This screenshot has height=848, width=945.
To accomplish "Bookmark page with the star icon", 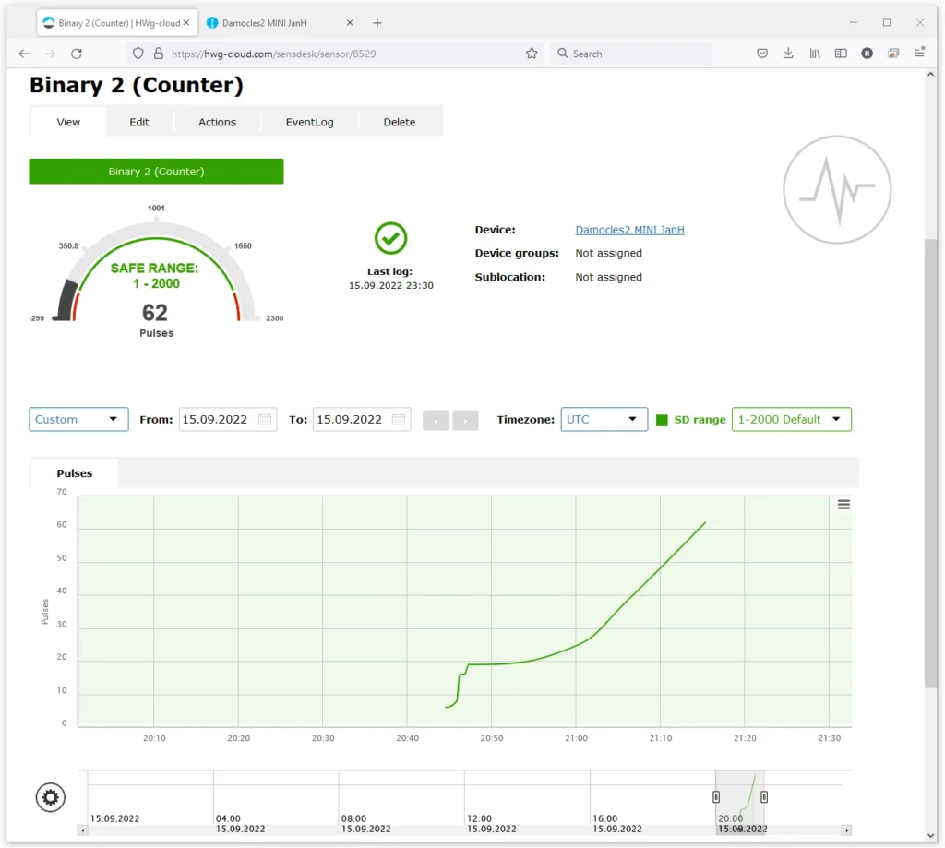I will coord(531,54).
